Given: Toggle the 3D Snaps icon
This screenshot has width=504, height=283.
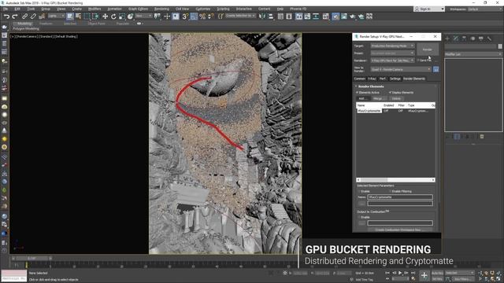Looking at the screenshot, I should (185, 17).
